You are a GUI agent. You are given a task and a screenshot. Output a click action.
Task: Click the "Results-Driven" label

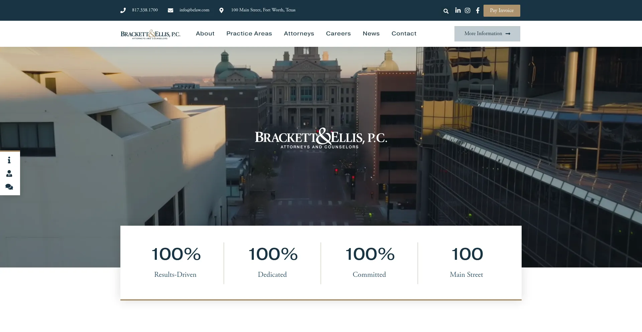[x=175, y=274]
